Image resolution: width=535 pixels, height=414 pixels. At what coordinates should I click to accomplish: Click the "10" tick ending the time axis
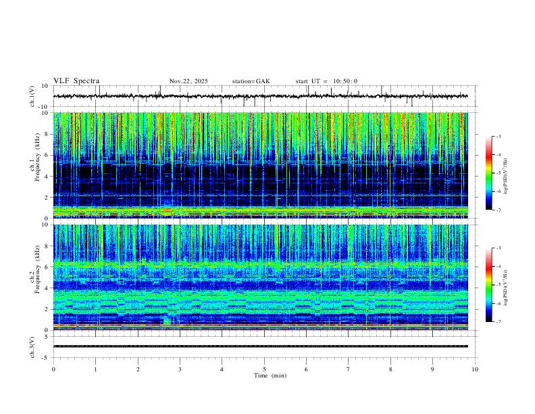[475, 369]
